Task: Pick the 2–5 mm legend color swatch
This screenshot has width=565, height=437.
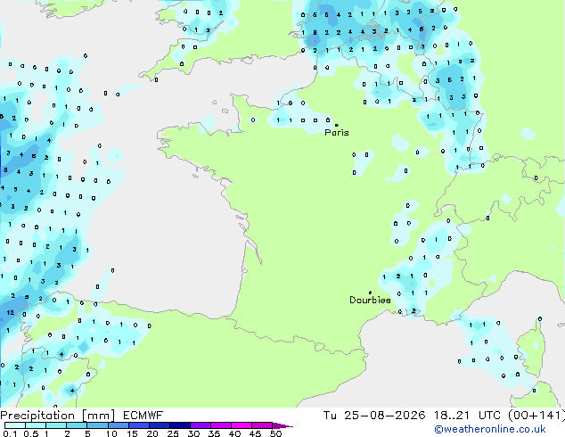Action: (77, 425)
